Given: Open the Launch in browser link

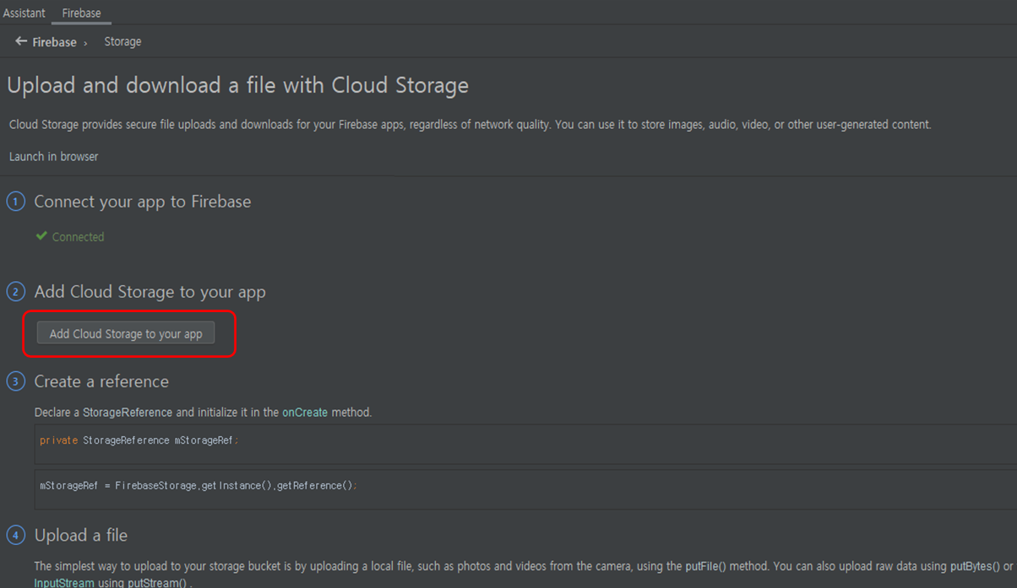Looking at the screenshot, I should [54, 157].
